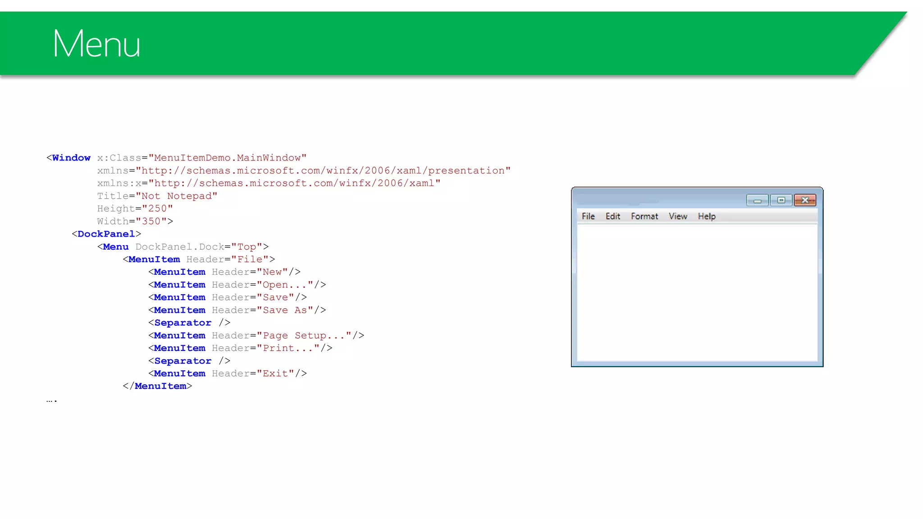923x519 pixels.
Task: Click the MenuItem Header="Print..." line
Action: [240, 348]
